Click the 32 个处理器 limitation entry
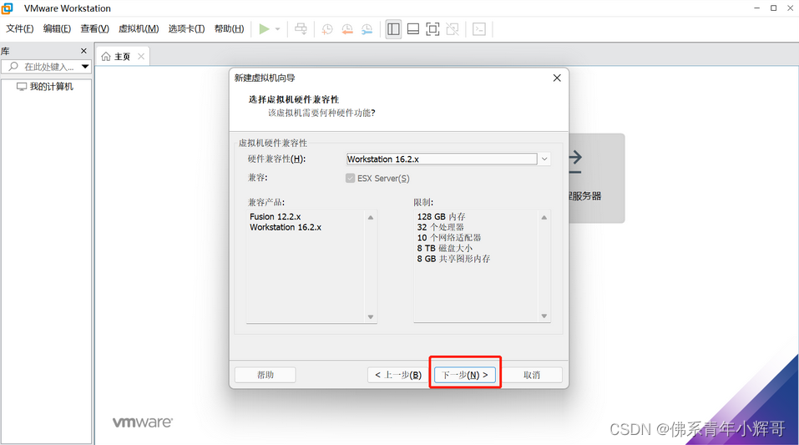Viewport: 799px width, 445px height. (440, 227)
